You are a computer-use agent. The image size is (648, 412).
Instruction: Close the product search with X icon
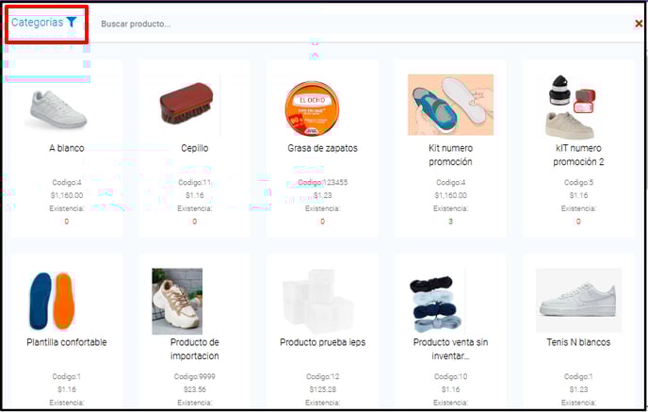click(639, 24)
